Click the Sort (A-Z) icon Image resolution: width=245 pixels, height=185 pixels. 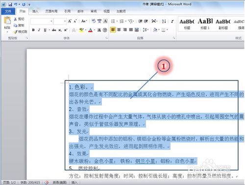pyautogui.click(x=164, y=21)
